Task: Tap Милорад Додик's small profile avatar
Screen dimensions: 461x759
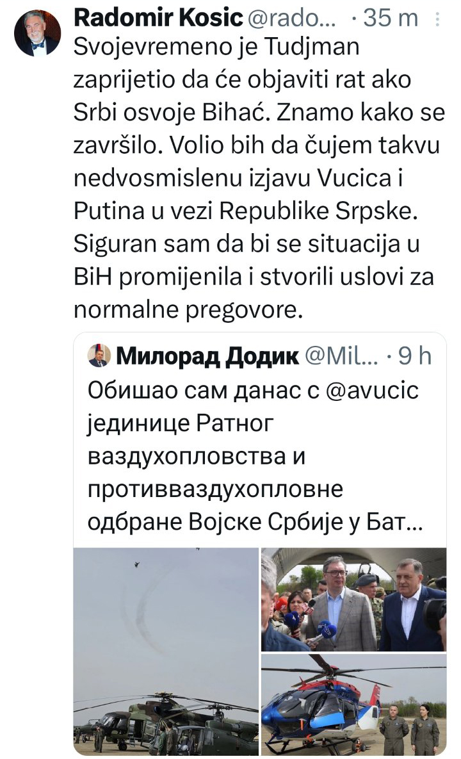Action: click(x=99, y=355)
